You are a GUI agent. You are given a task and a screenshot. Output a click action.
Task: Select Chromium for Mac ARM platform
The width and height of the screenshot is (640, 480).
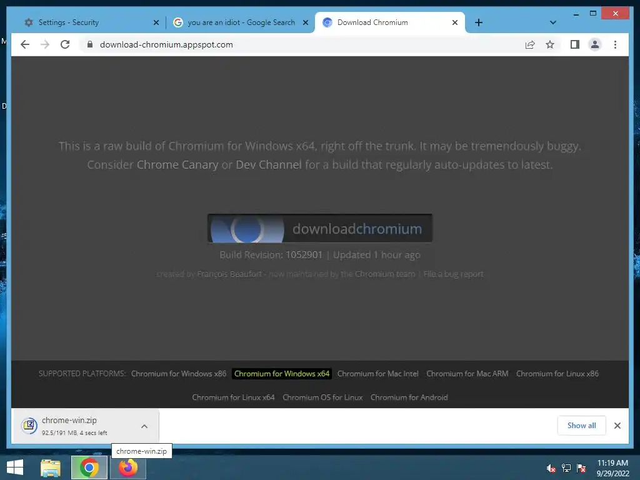(x=467, y=374)
